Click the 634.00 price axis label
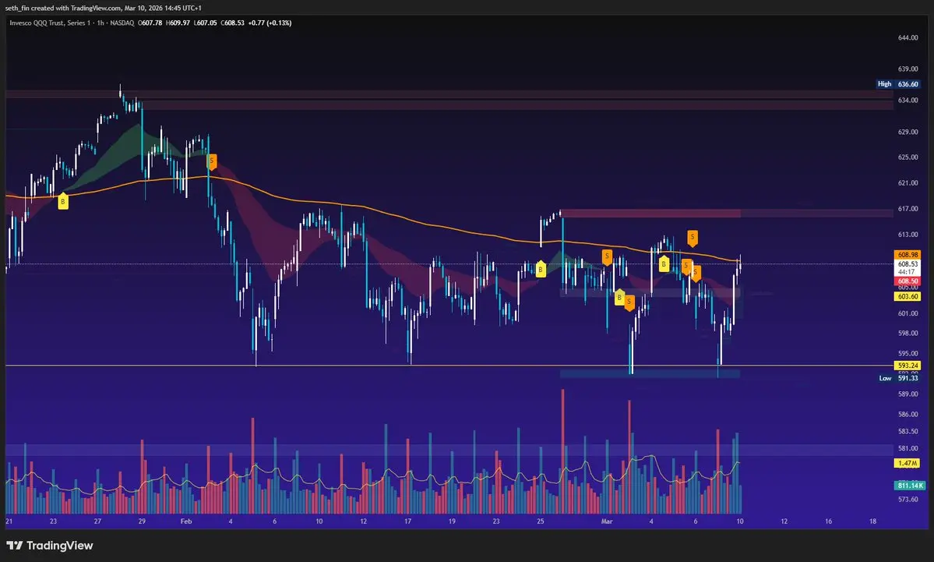 908,100
